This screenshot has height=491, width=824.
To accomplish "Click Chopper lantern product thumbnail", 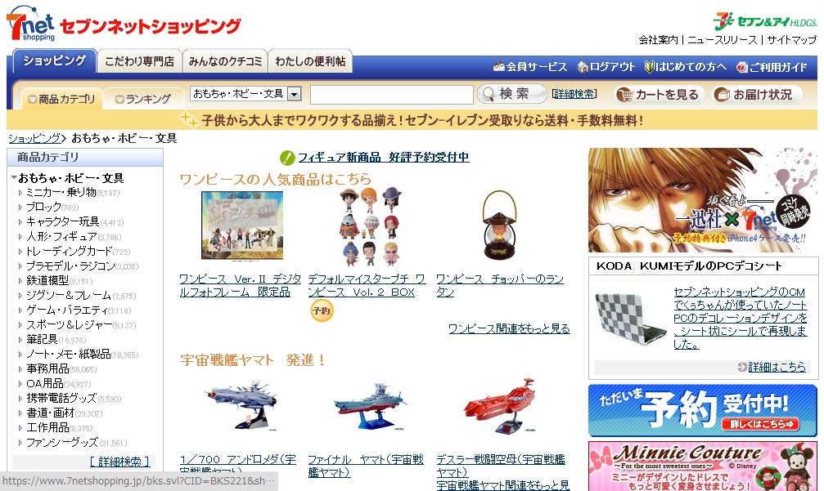I will pyautogui.click(x=499, y=225).
